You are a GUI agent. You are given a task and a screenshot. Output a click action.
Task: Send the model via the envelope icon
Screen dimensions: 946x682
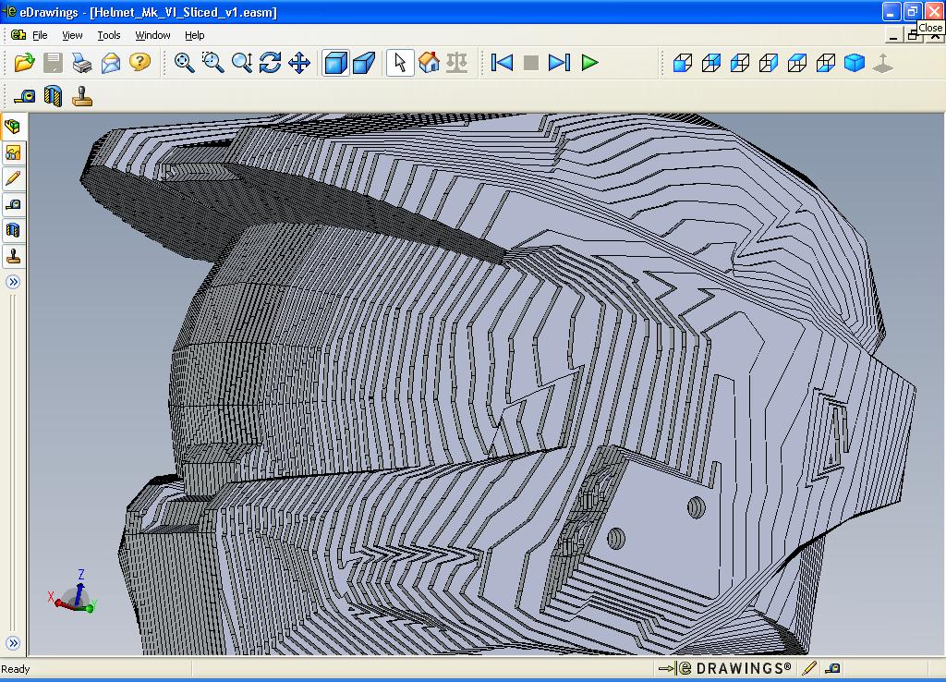pos(111,63)
